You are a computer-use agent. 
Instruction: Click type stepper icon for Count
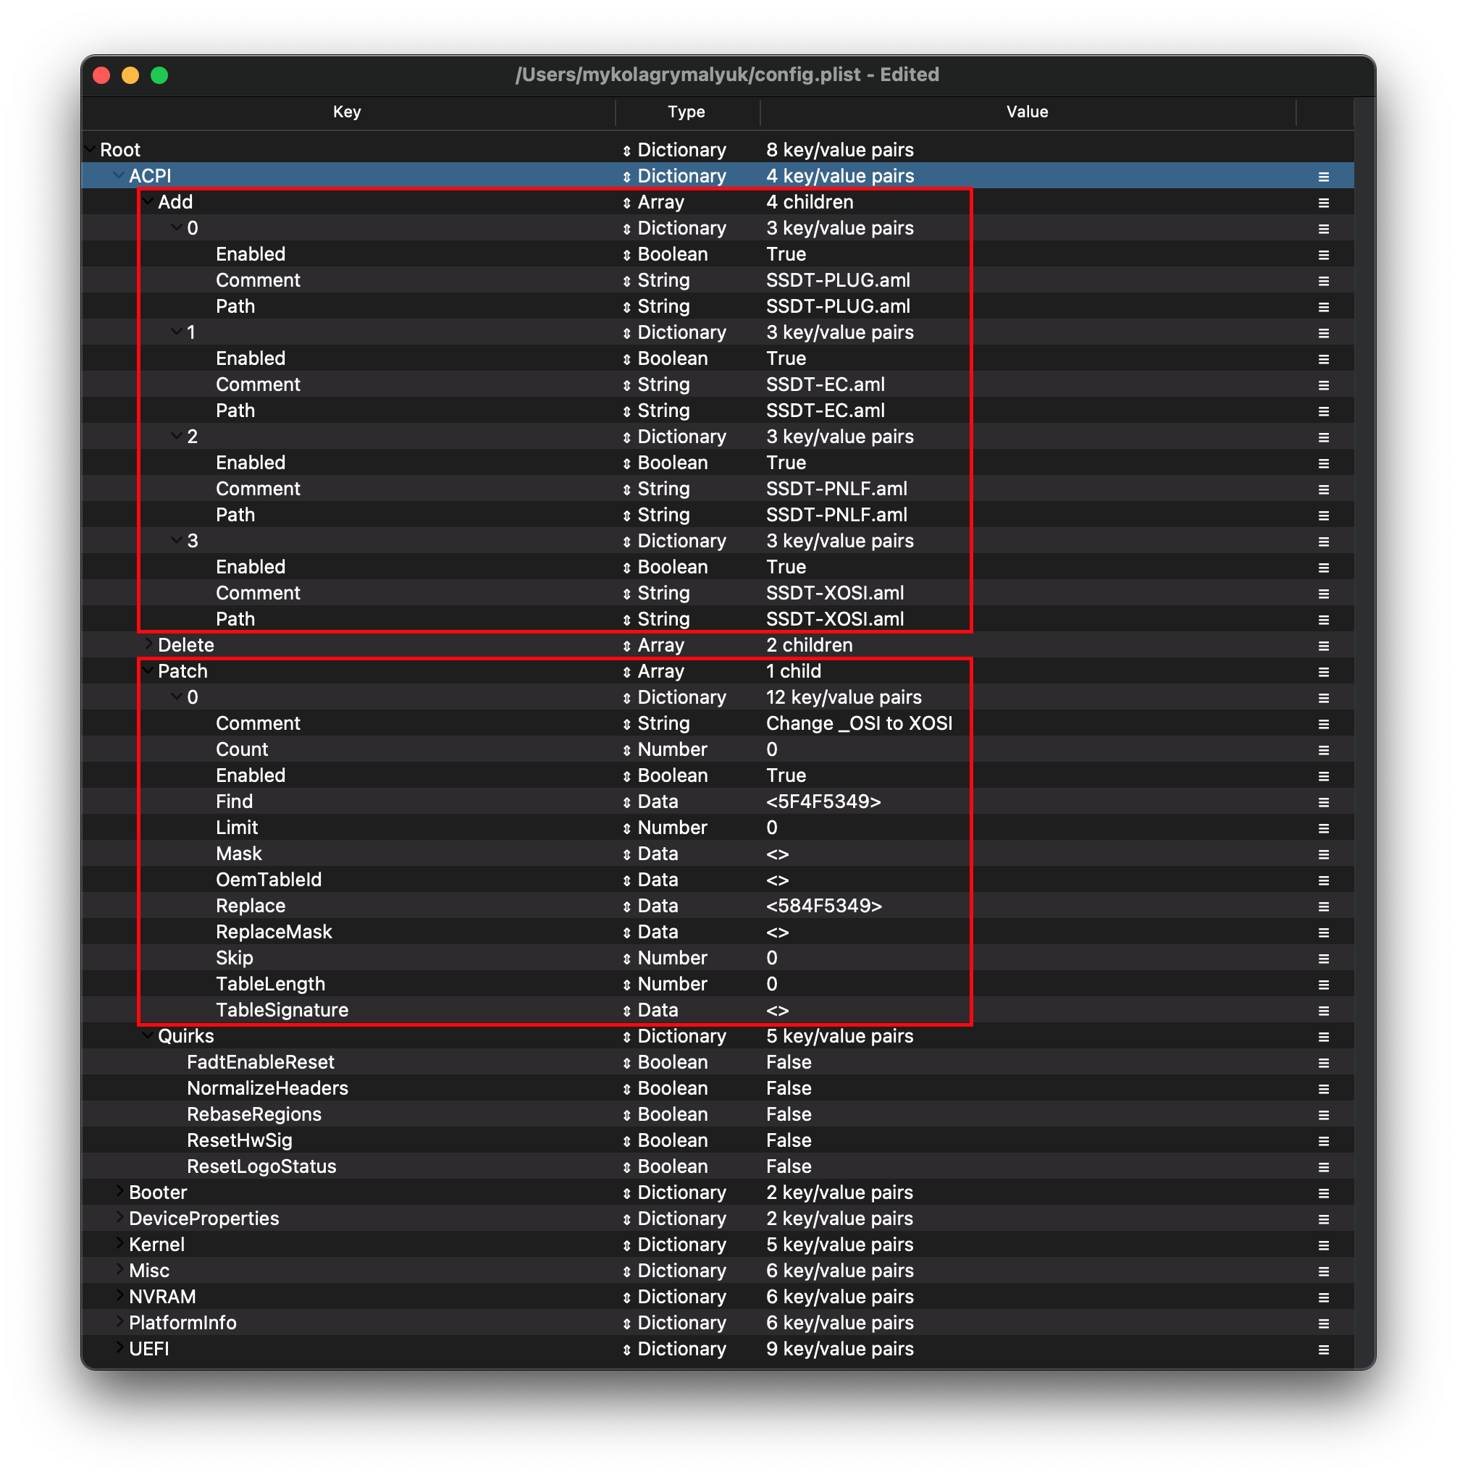tap(626, 751)
